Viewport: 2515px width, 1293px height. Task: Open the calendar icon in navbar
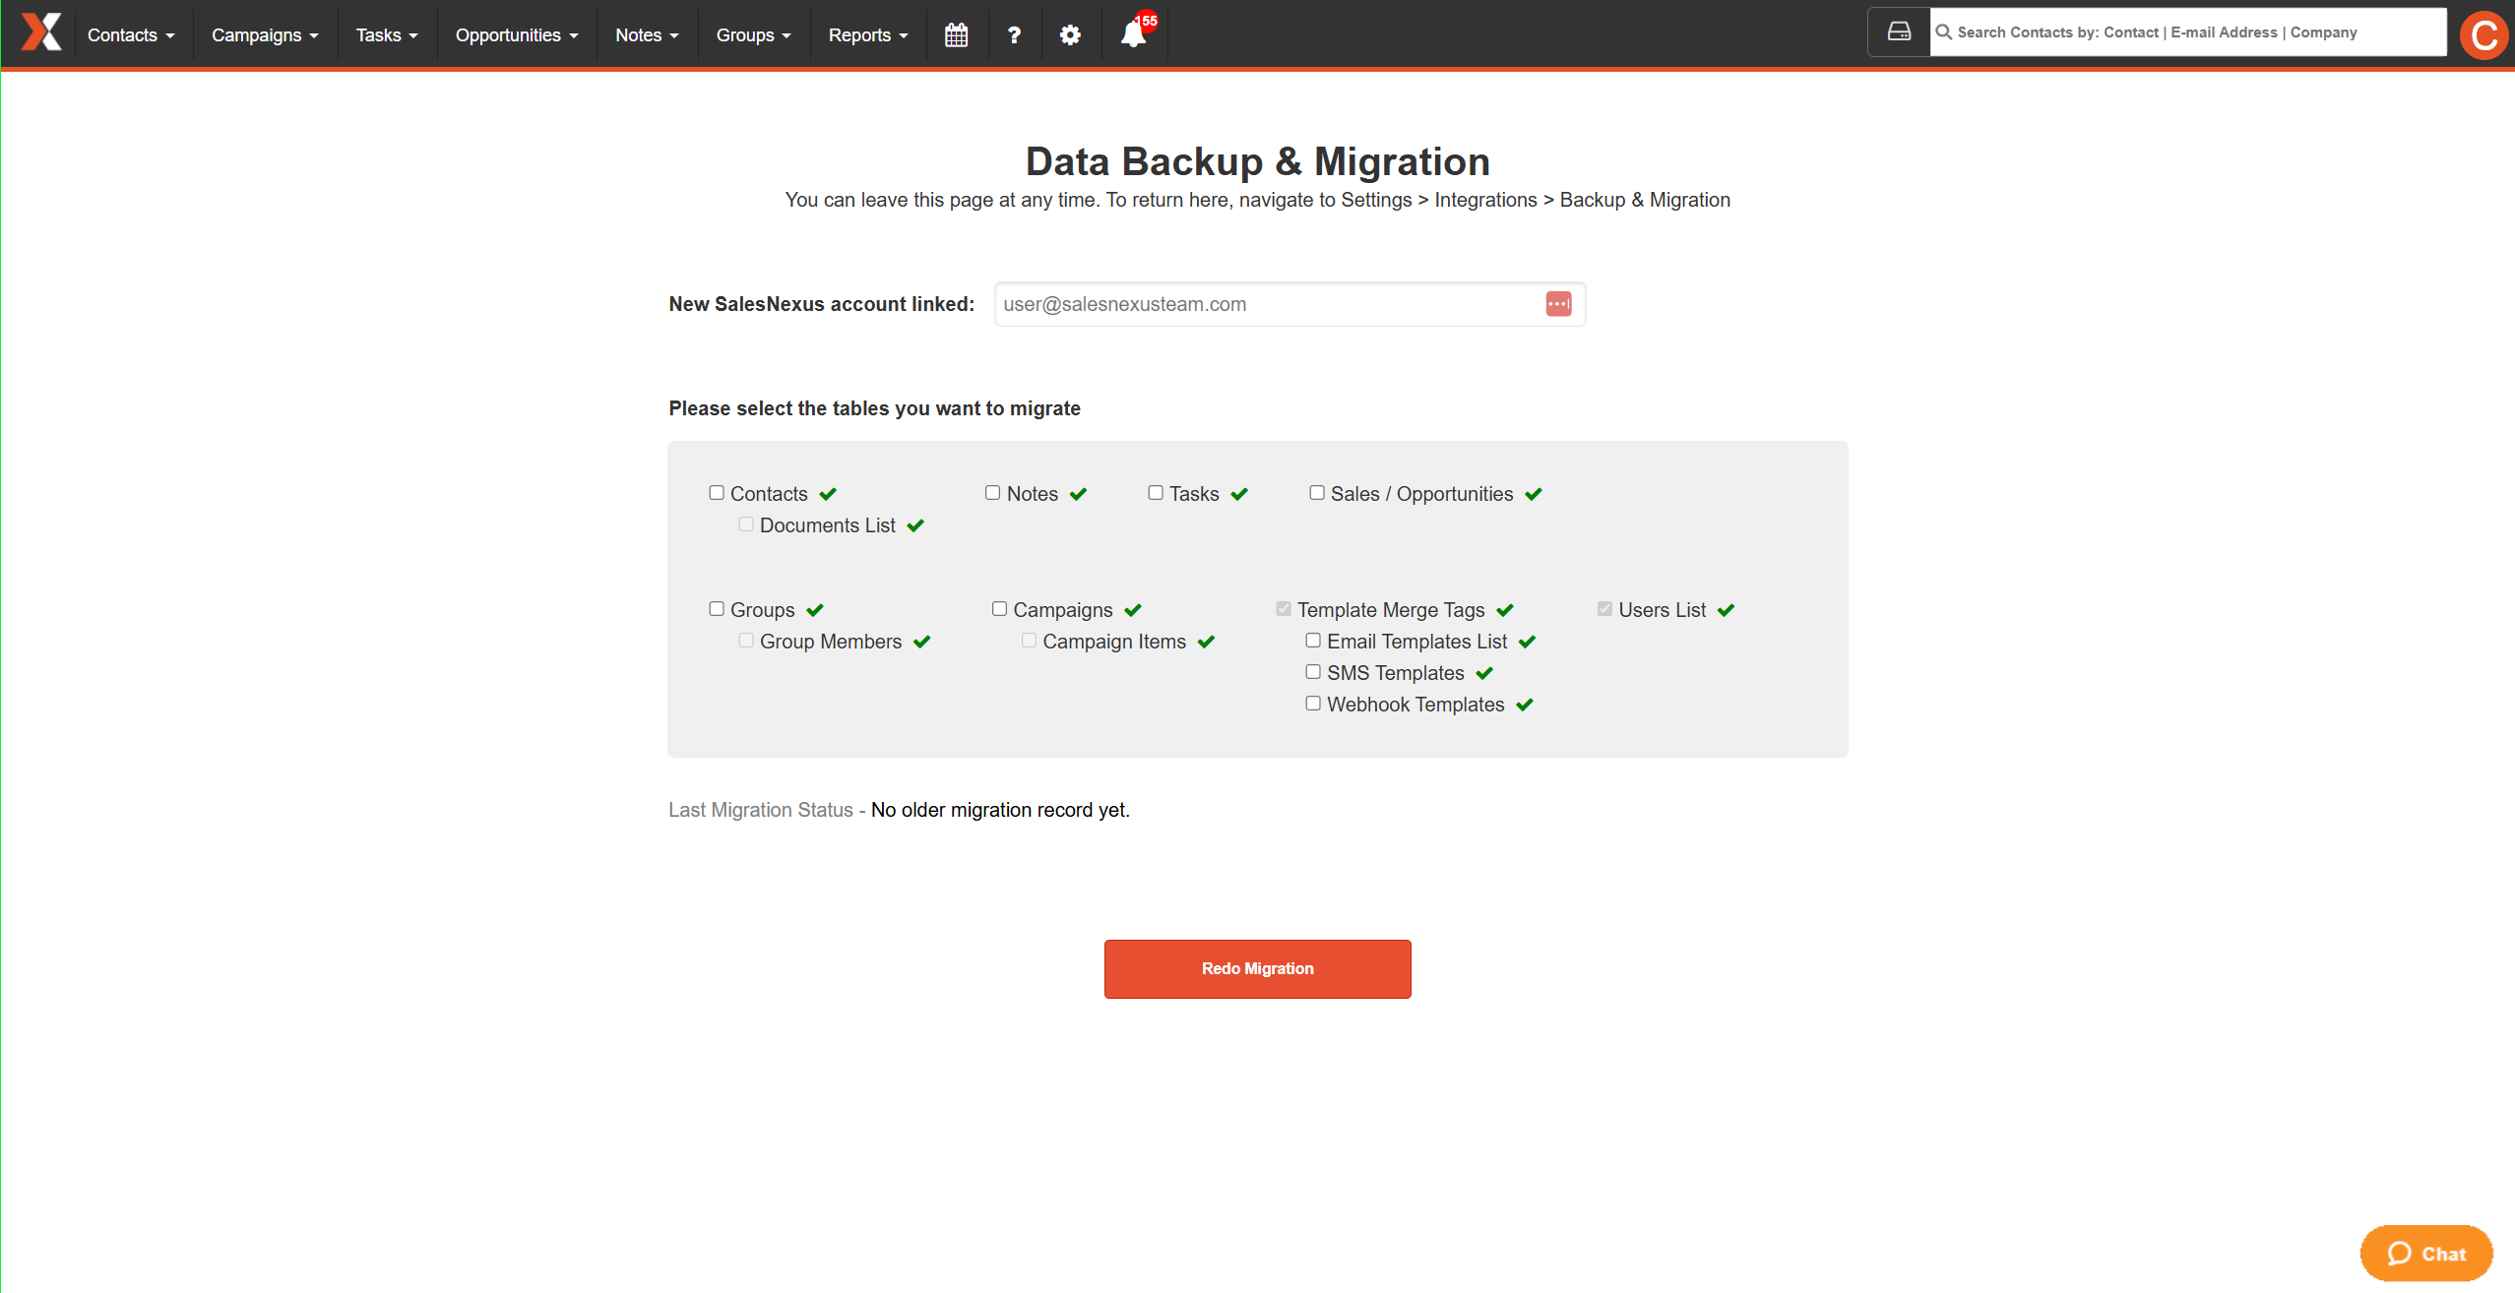click(956, 35)
